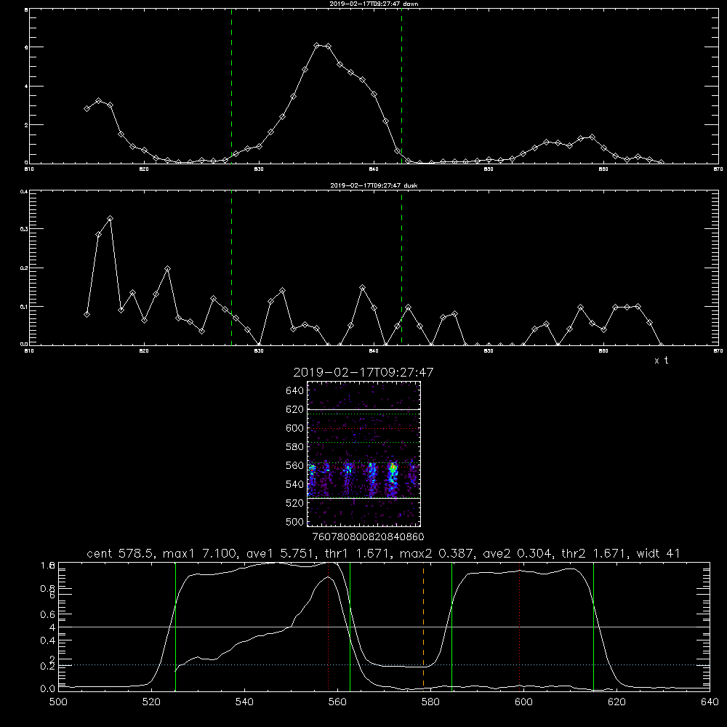This screenshot has width=727, height=727.
Task: Click the 0.4 label on bottom plot y-axis
Action: pyautogui.click(x=48, y=640)
